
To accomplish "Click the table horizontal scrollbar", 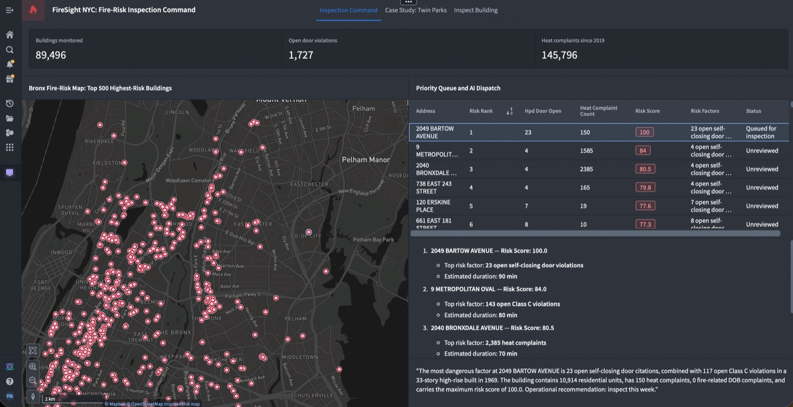I will click(x=595, y=233).
